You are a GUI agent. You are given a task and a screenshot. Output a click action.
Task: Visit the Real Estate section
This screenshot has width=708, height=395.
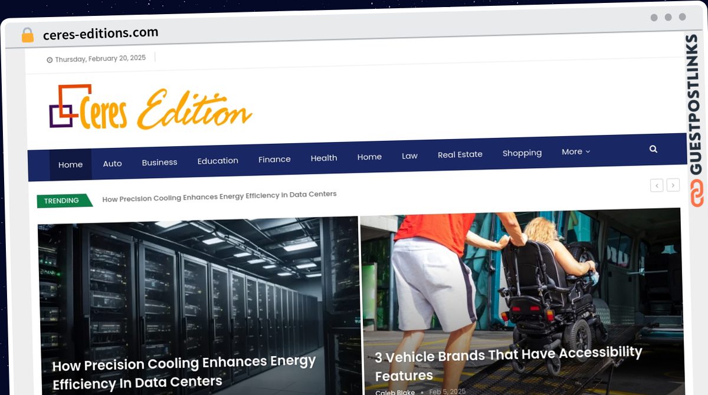pyautogui.click(x=460, y=154)
